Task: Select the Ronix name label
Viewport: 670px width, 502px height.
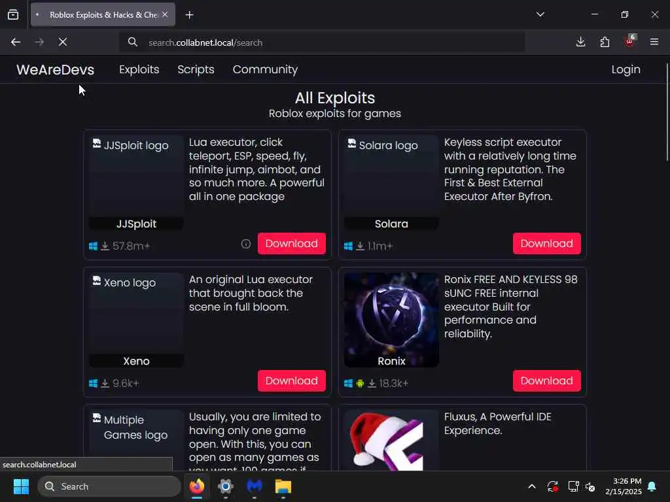Action: 391,361
